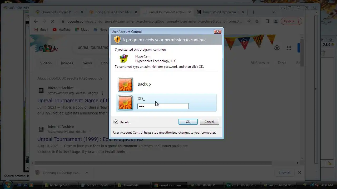Expand Details in the UAC dialog
Screen dimensions: 337x189
tap(121, 122)
